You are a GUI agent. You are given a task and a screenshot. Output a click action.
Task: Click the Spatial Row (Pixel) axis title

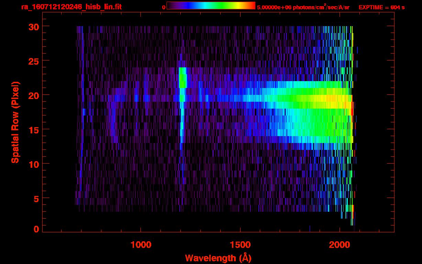coord(15,122)
